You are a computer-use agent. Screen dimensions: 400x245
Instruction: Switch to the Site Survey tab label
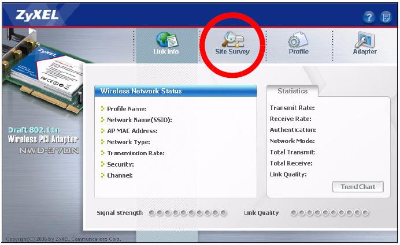[232, 51]
